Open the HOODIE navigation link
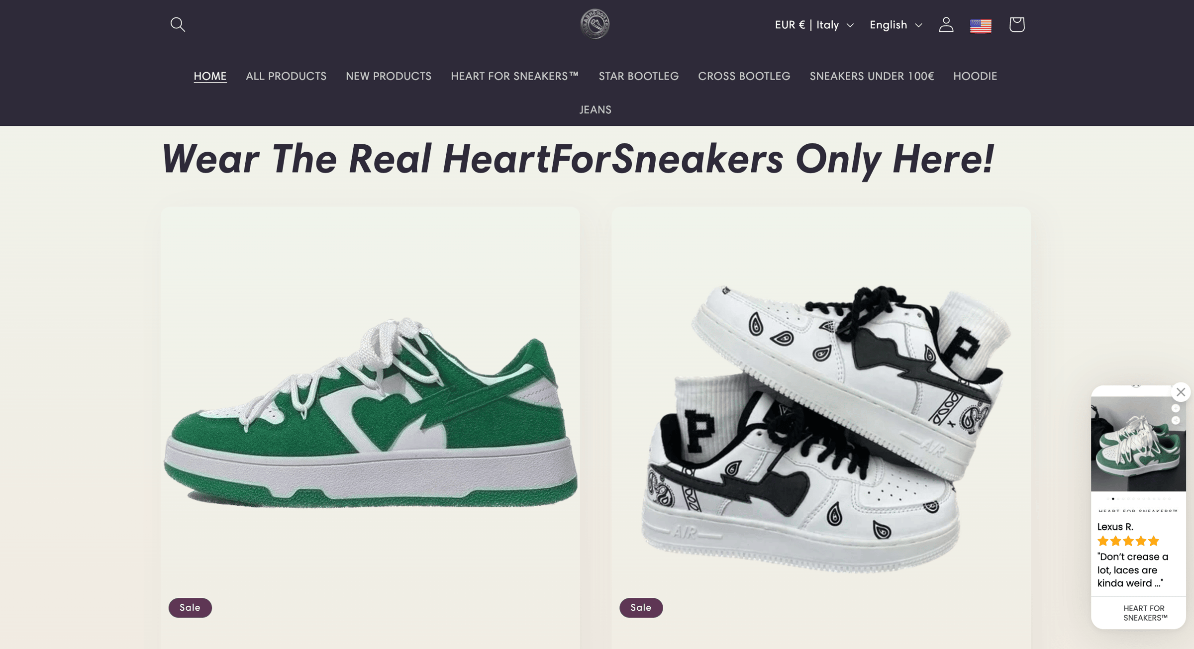The width and height of the screenshot is (1194, 649). [x=975, y=76]
